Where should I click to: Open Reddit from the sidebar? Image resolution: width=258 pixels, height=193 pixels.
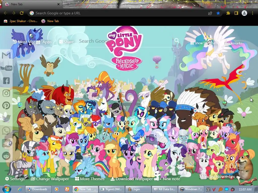click(6, 156)
